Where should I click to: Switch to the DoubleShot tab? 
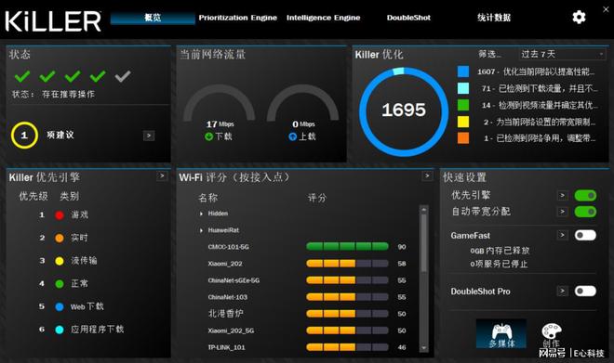click(408, 18)
